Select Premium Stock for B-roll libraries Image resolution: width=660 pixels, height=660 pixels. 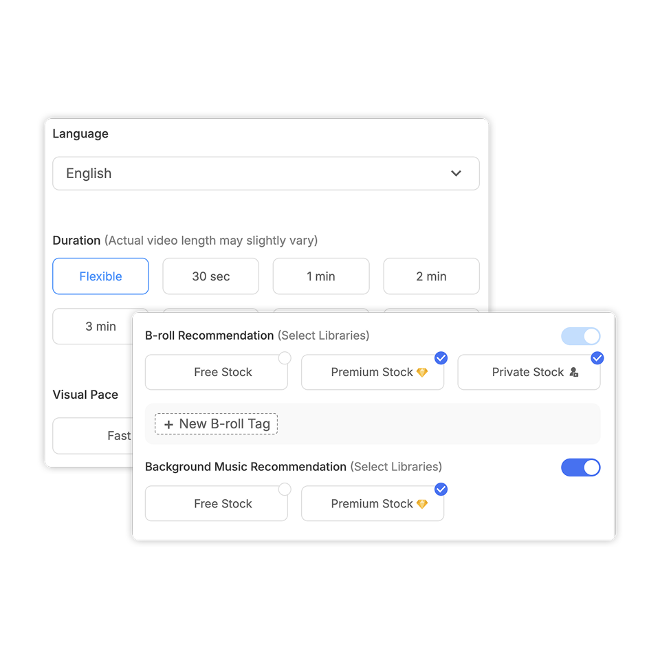pyautogui.click(x=372, y=371)
